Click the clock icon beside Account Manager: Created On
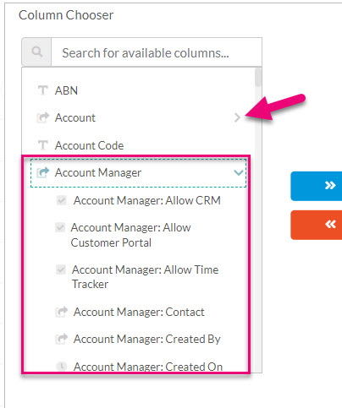 click(x=62, y=366)
